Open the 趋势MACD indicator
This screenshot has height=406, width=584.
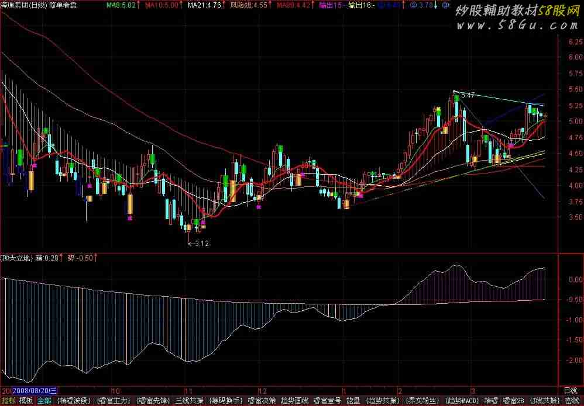point(462,401)
